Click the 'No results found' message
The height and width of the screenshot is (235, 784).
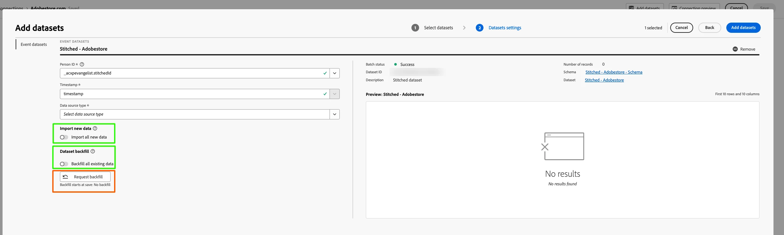click(x=563, y=184)
